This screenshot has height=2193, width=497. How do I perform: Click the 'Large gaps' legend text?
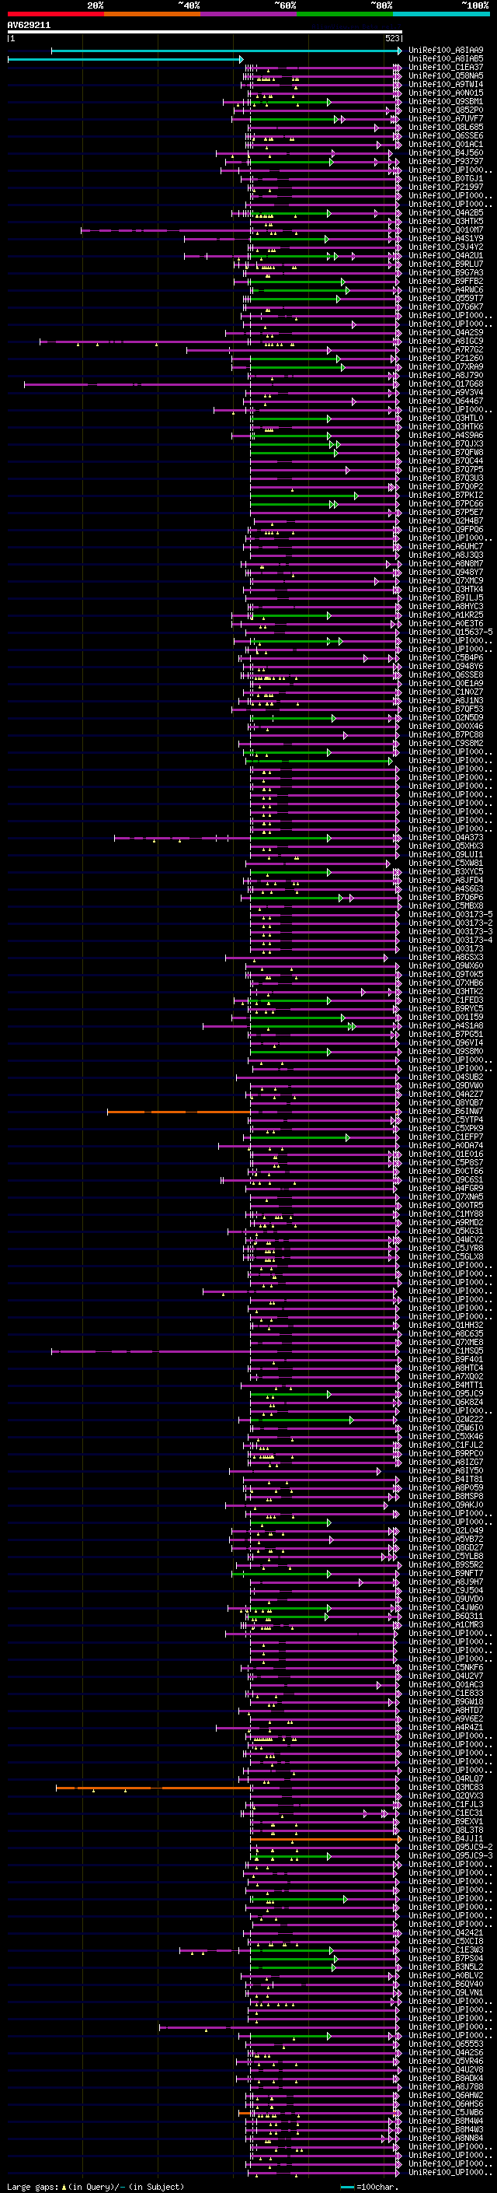tap(33, 2186)
